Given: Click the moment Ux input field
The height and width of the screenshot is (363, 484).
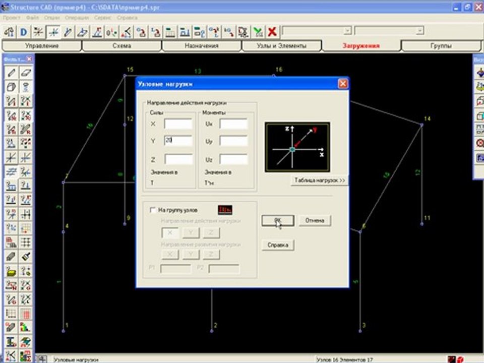Looking at the screenshot, I should coord(233,124).
